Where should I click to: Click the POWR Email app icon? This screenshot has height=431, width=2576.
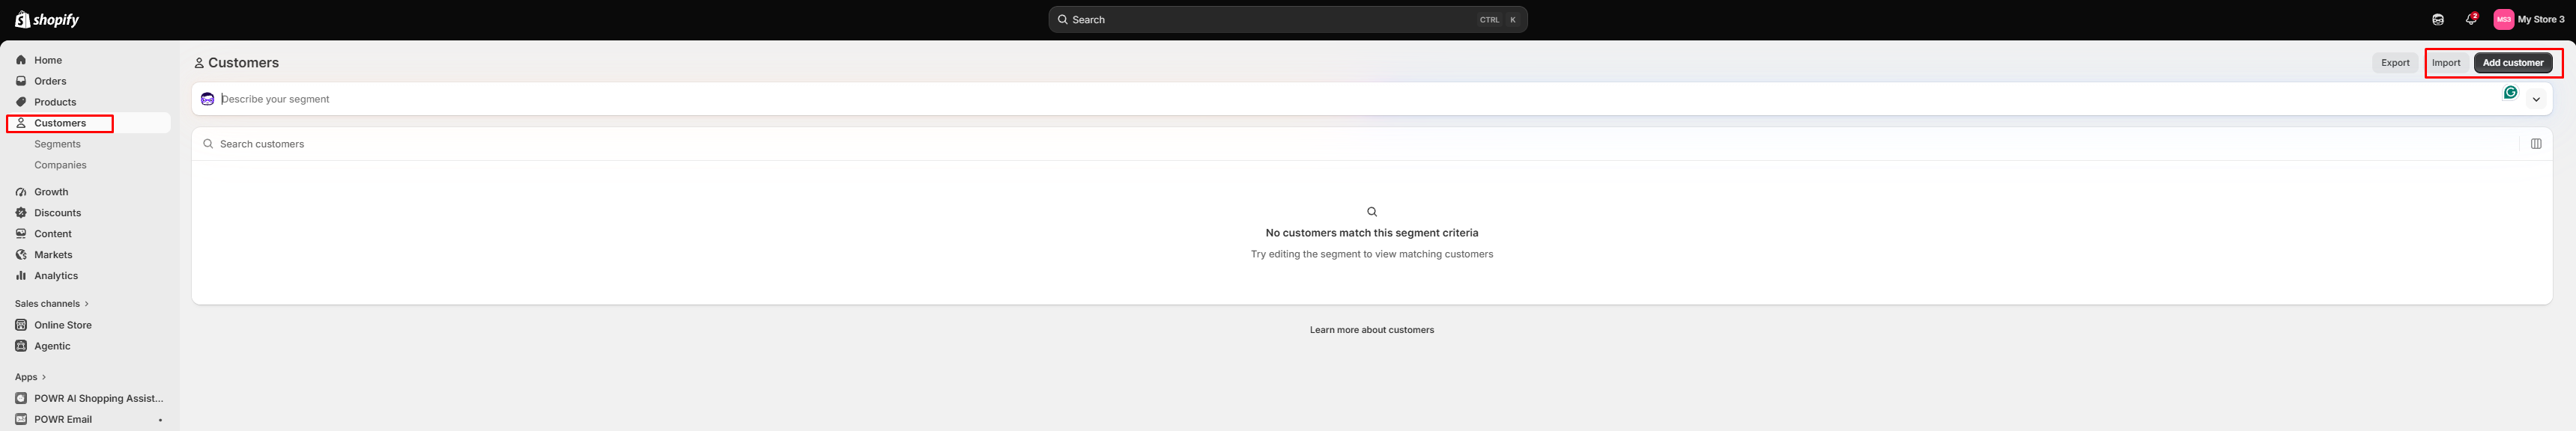(21, 419)
